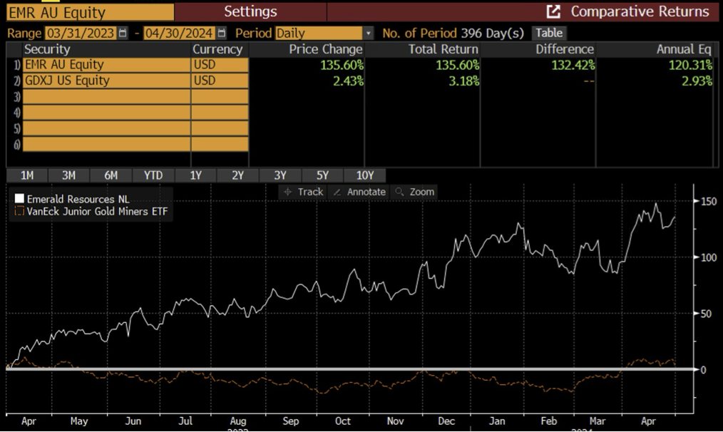The height and width of the screenshot is (432, 723).
Task: Open start date calendar picker icon
Action: pos(123,34)
